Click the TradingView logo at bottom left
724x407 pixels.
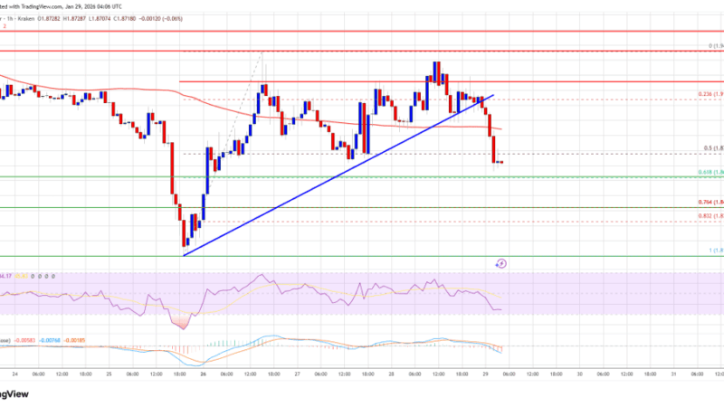point(16,393)
